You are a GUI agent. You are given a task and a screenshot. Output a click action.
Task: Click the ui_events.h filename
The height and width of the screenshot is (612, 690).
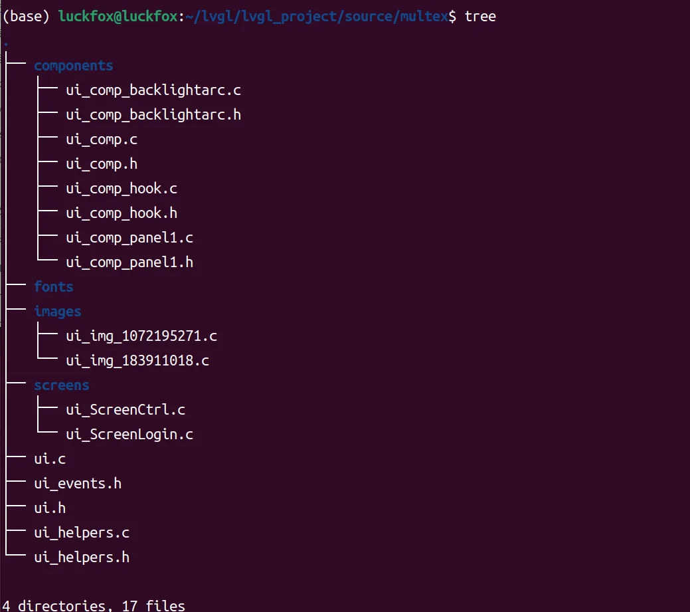pyautogui.click(x=78, y=484)
